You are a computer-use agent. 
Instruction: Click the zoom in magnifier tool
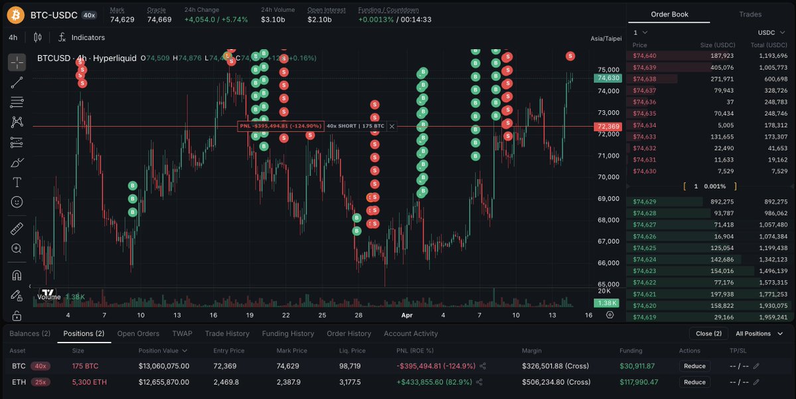(17, 248)
